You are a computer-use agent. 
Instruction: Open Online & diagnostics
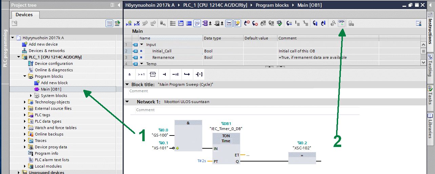pyautogui.click(x=54, y=70)
